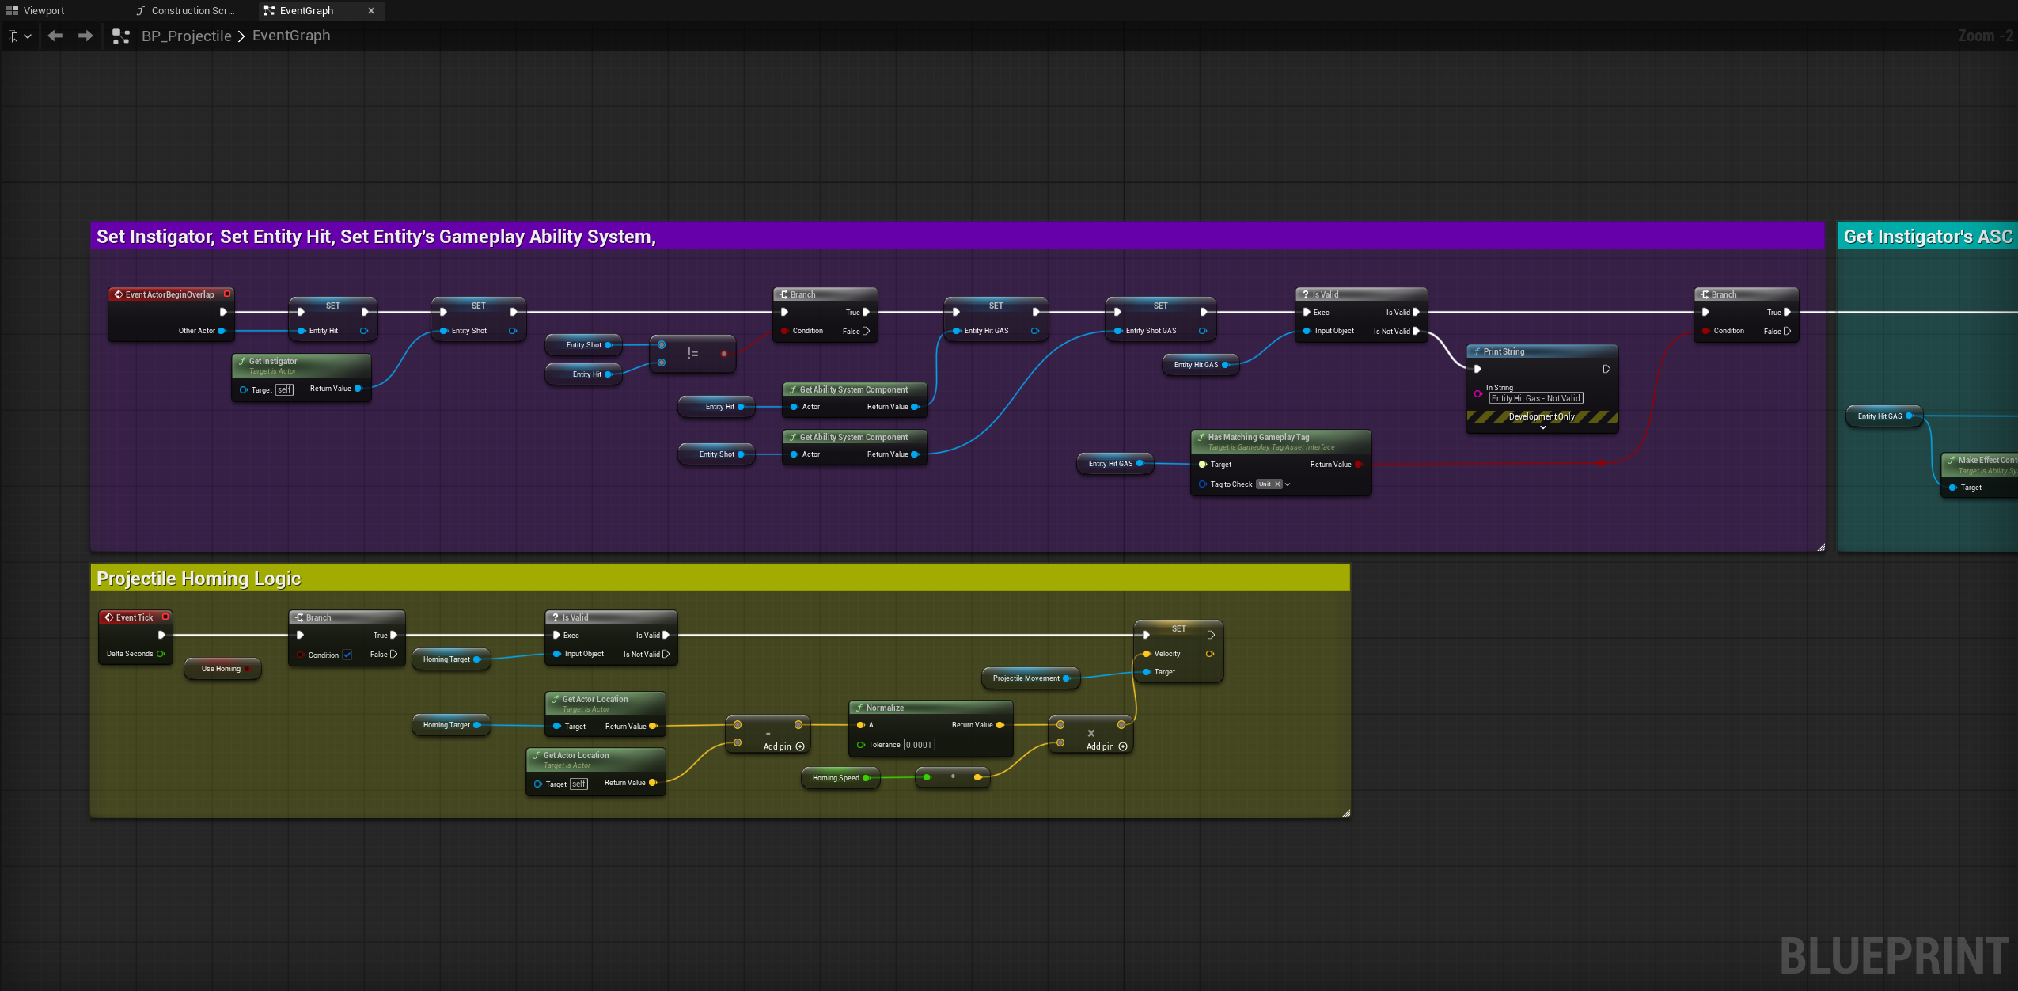Switch to the Viewport tab
The image size is (2018, 991).
coord(36,10)
